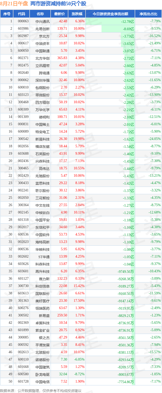This screenshot has width=162, height=393.
Task: Click stock name 海特高新
Action: 43,242
